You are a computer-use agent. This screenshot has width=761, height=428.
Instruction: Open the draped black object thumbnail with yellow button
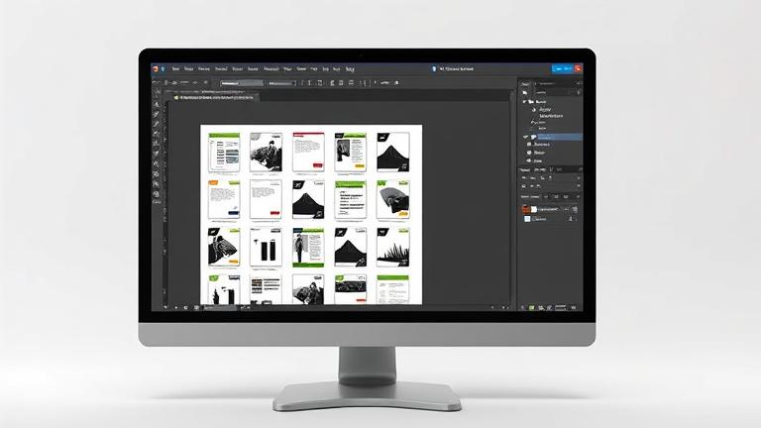392,199
